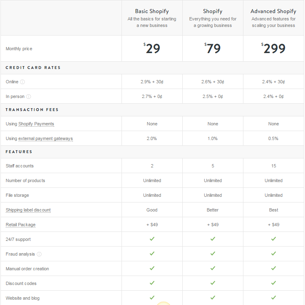Click the FEATURES section header
Screen dimensions: 305x305
[19, 152]
